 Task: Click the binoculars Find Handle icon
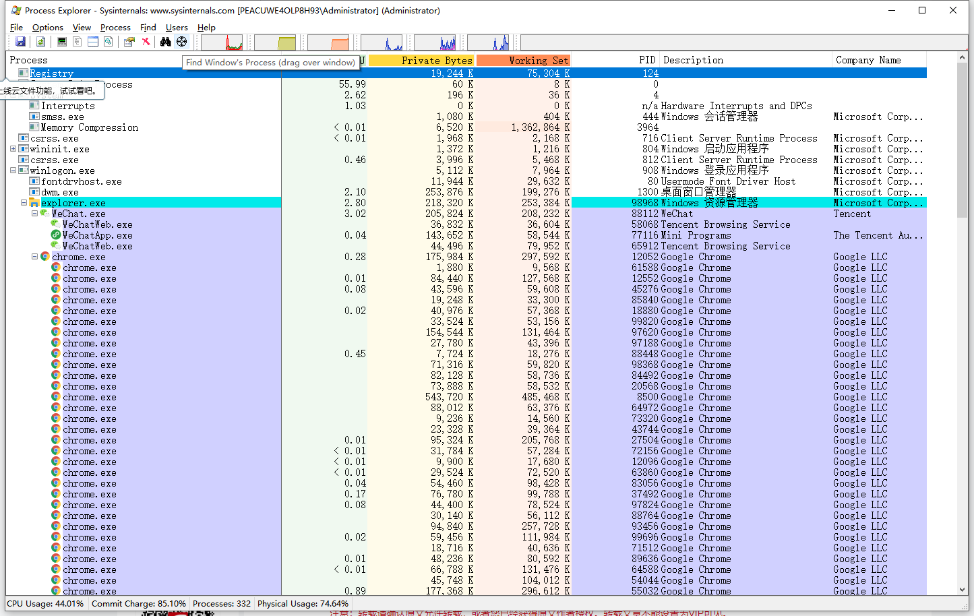[166, 42]
